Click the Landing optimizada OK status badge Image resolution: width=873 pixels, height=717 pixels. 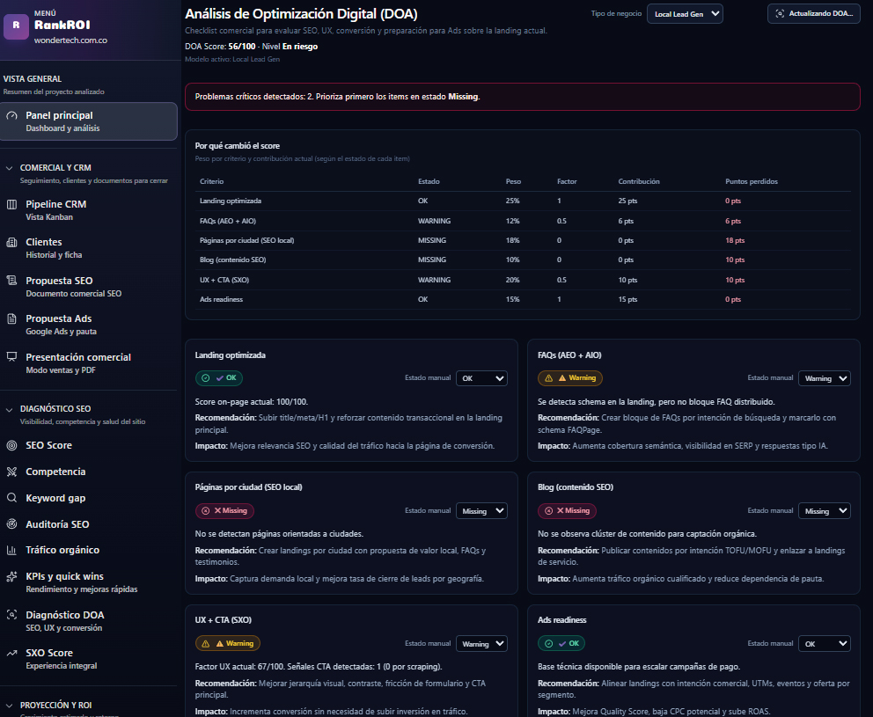click(219, 378)
